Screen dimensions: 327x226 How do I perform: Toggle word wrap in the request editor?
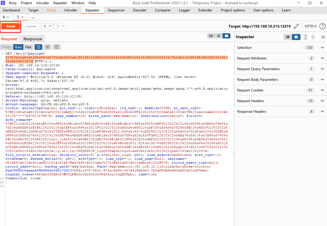pos(38,47)
